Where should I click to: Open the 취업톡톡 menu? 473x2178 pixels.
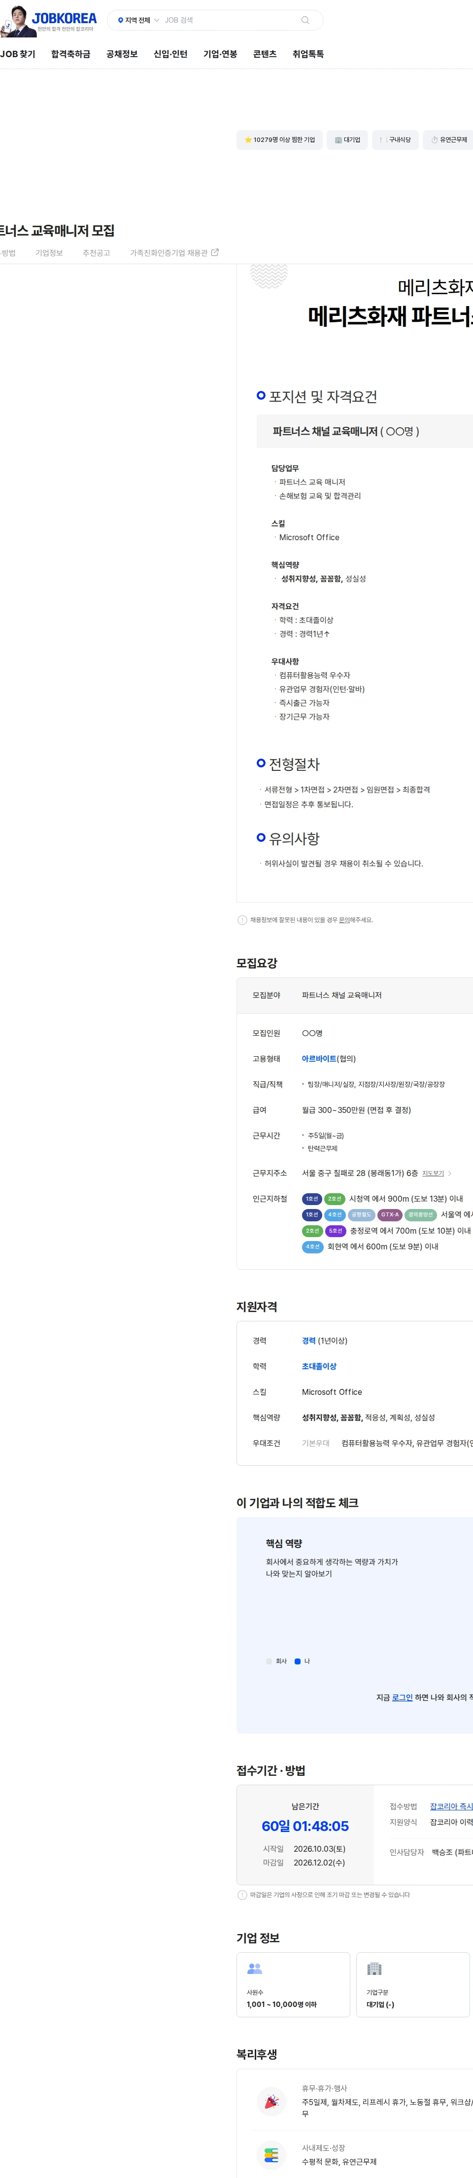pos(308,54)
